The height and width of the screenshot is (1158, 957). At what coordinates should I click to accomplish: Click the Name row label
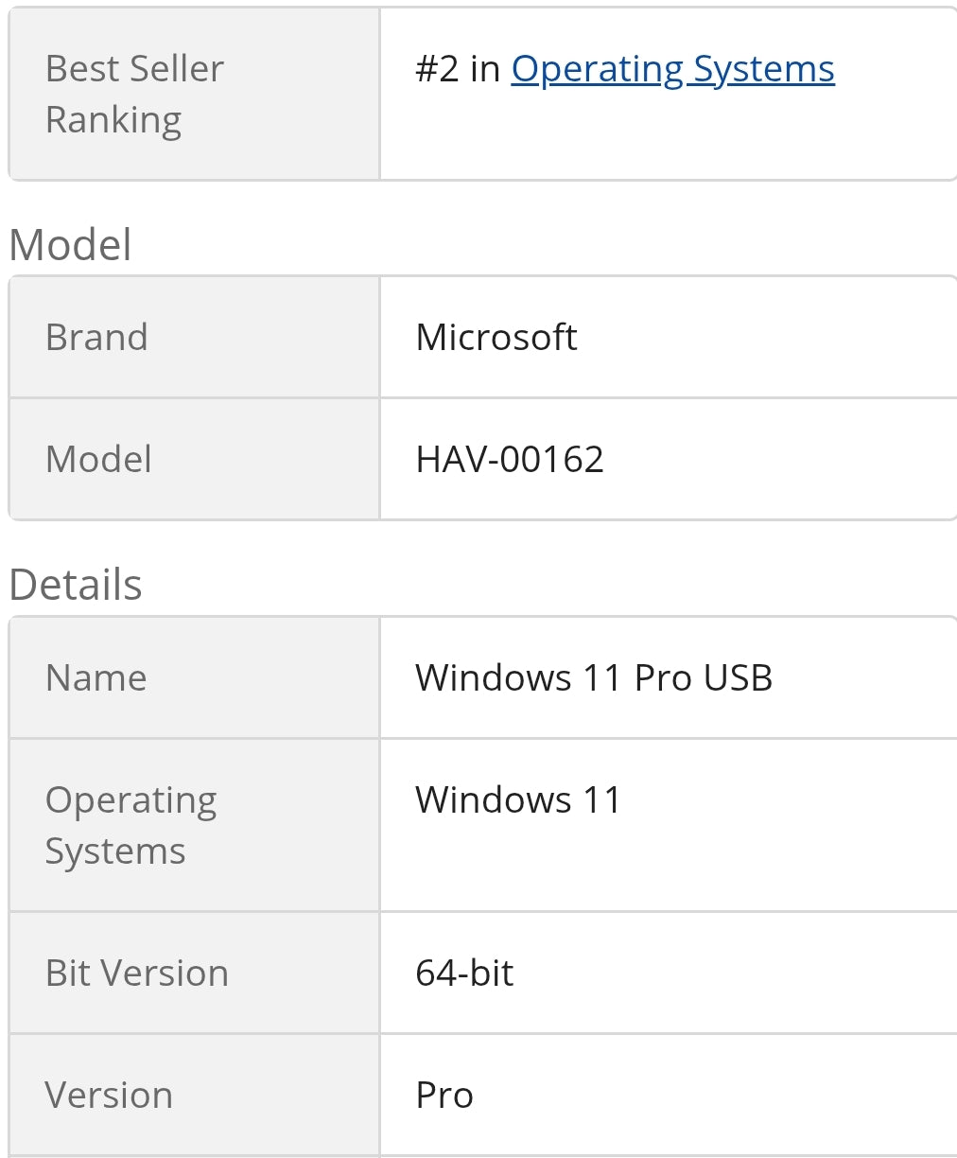(96, 678)
